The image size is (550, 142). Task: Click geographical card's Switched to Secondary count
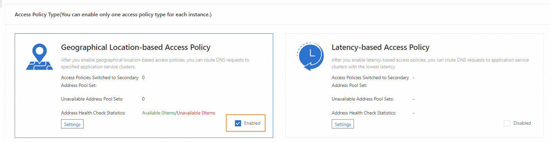(143, 78)
